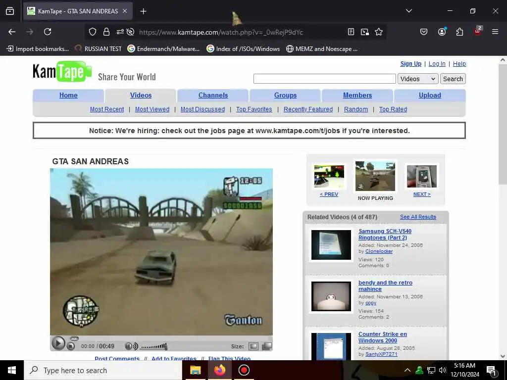The image size is (507, 380).
Task: Open Clonelocker user profile link
Action: pos(379,251)
